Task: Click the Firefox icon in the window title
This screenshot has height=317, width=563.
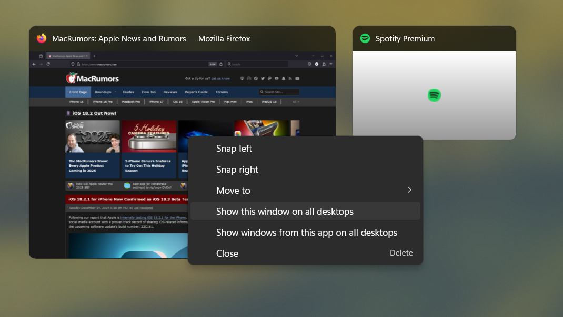Action: coord(42,38)
